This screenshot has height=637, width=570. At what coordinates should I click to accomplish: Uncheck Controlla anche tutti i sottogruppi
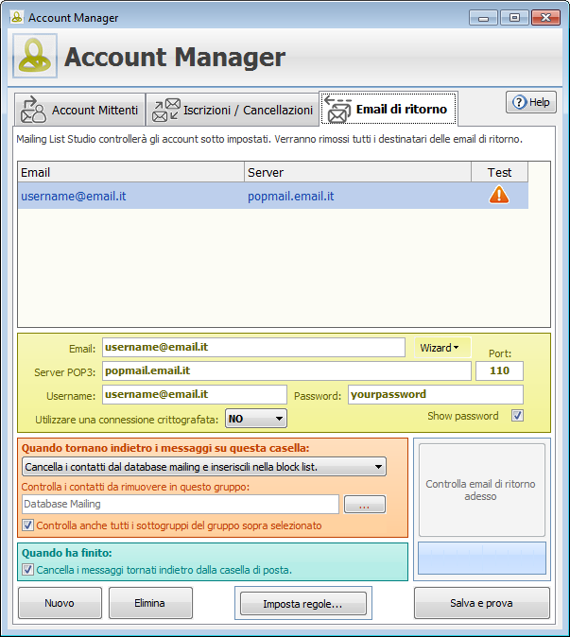click(27, 525)
